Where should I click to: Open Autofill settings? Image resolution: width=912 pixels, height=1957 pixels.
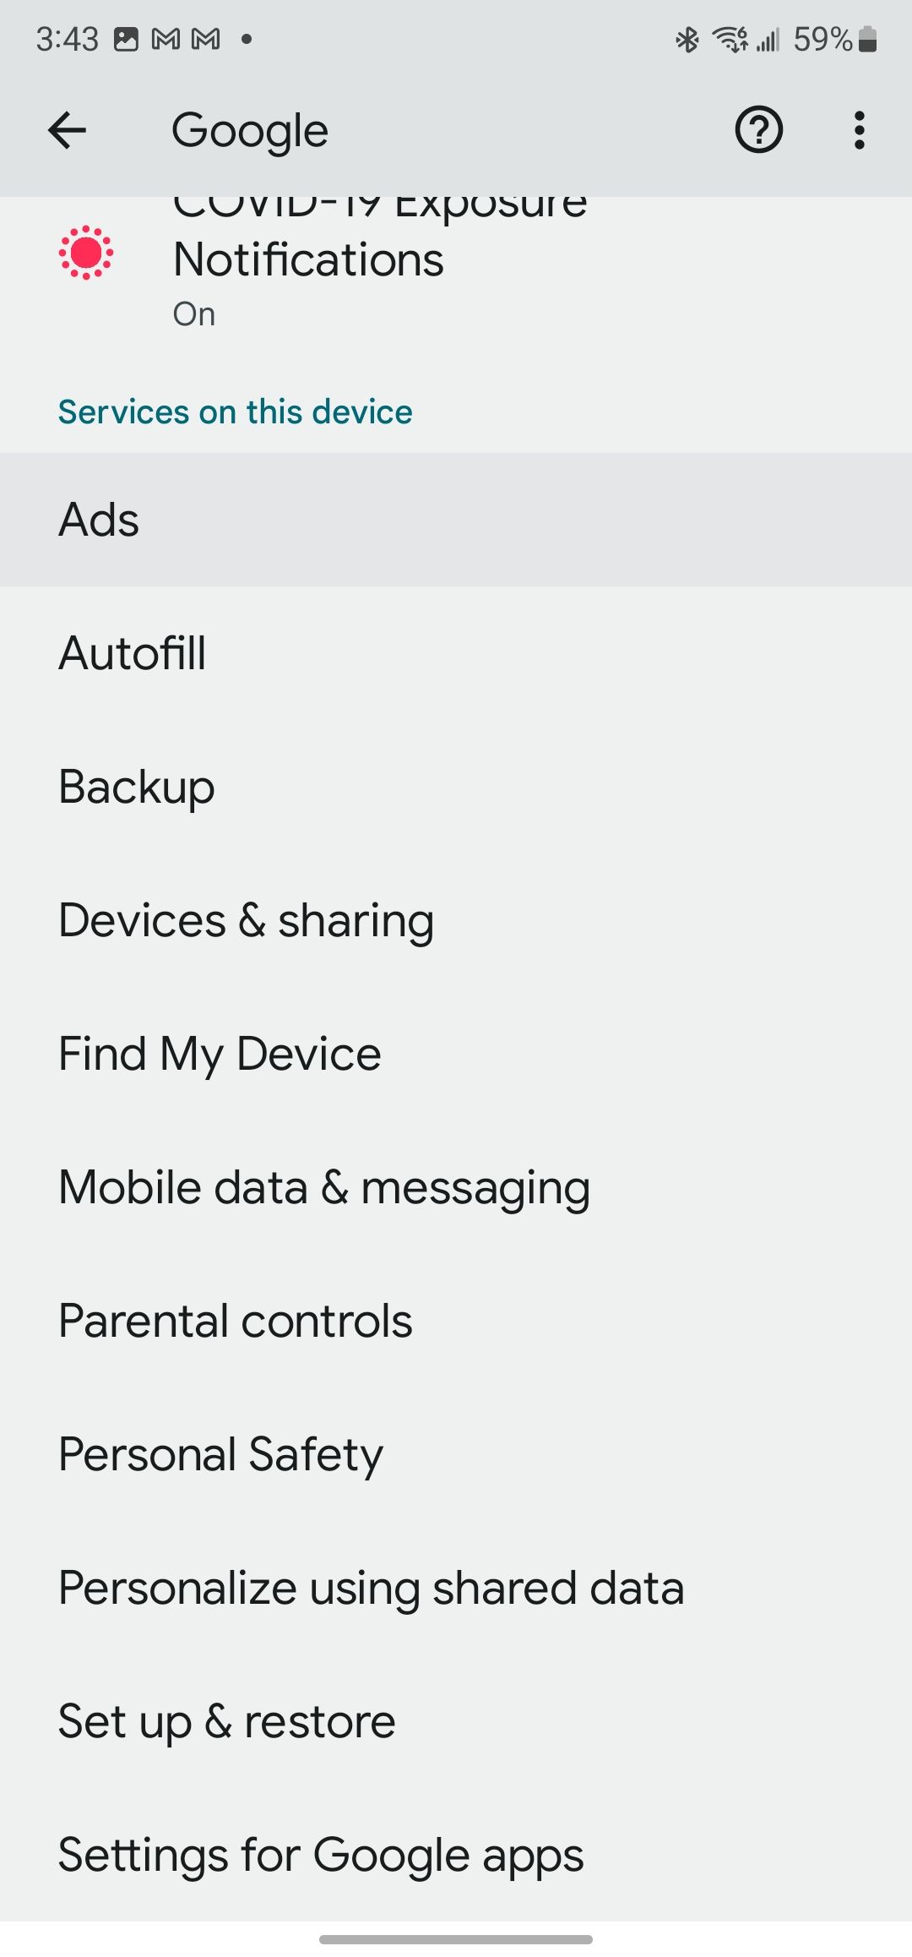[456, 651]
